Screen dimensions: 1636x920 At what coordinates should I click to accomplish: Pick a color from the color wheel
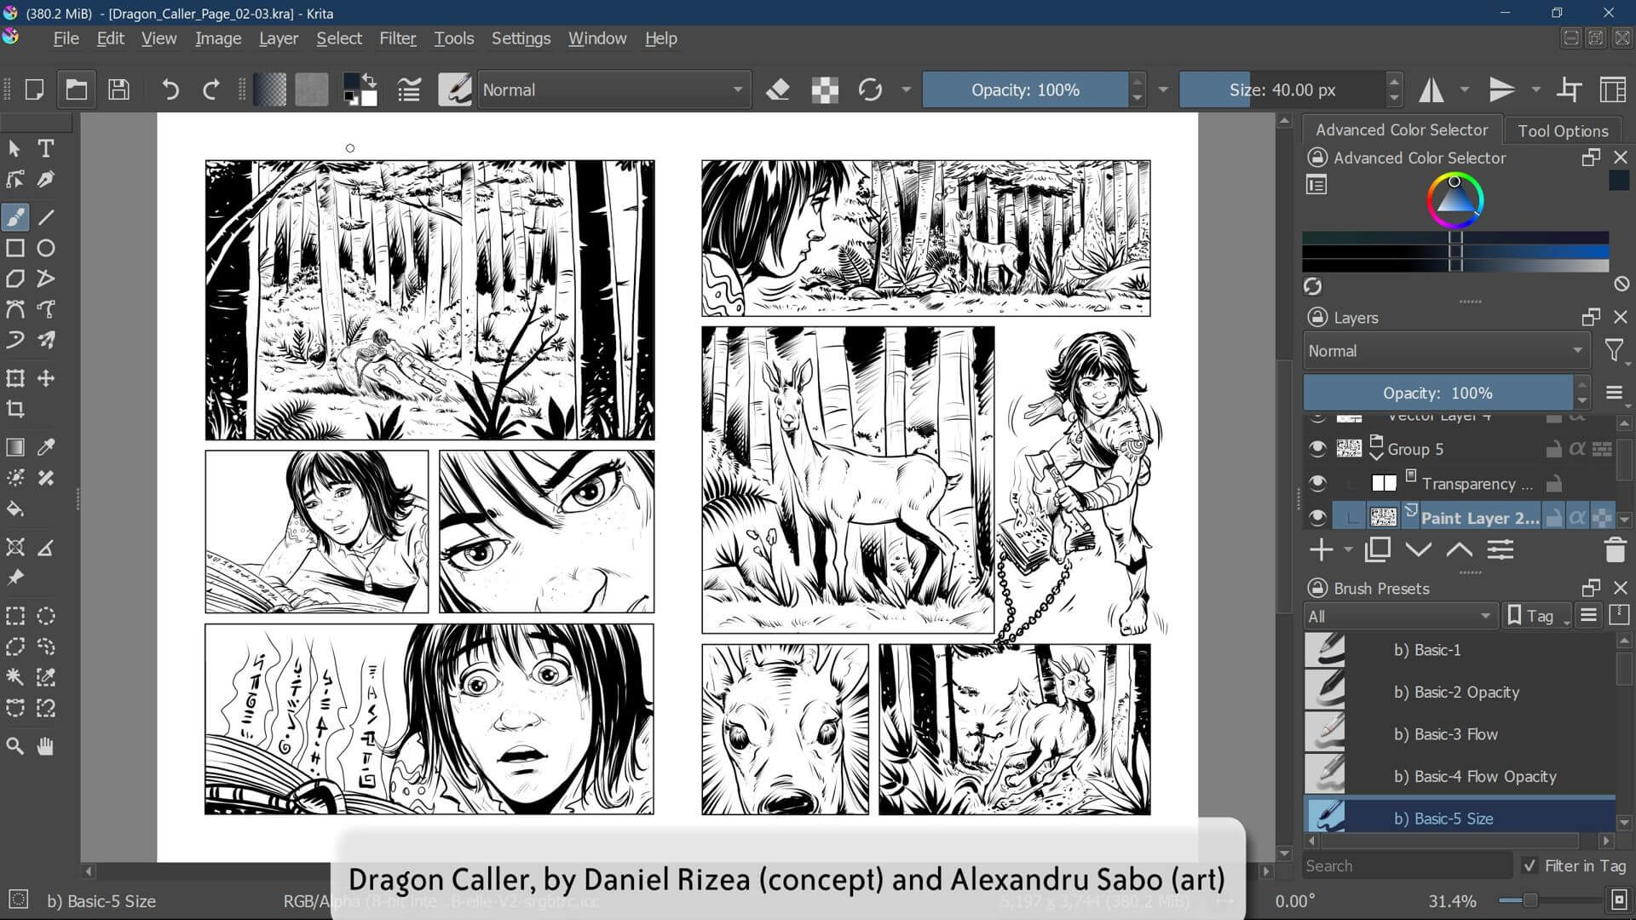[x=1453, y=200]
